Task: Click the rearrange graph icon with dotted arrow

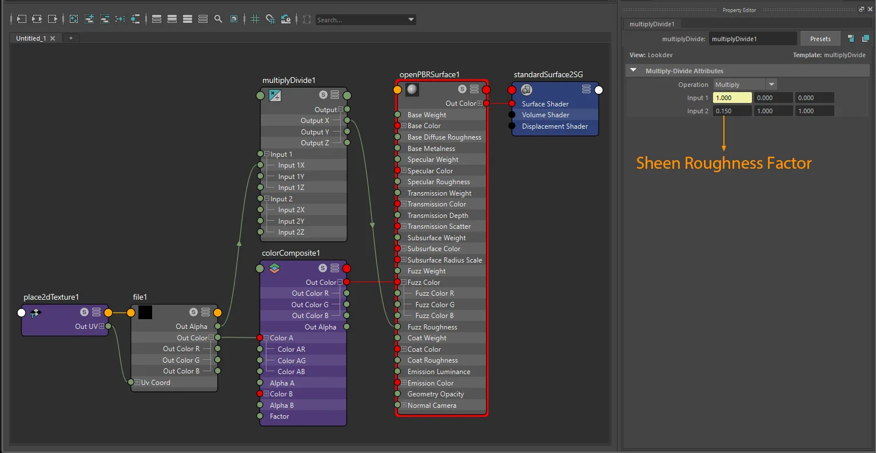Action: (x=120, y=19)
